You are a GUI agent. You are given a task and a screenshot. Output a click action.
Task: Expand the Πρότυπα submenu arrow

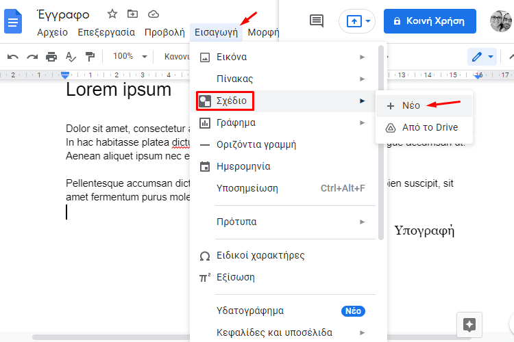[x=363, y=222]
